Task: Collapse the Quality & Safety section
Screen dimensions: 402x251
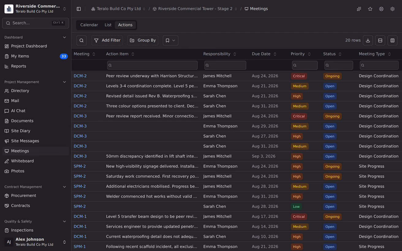Action: 64,221
